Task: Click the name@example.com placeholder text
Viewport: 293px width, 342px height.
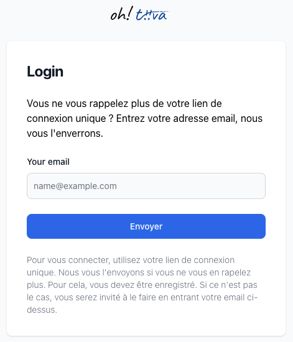Action: [x=75, y=186]
